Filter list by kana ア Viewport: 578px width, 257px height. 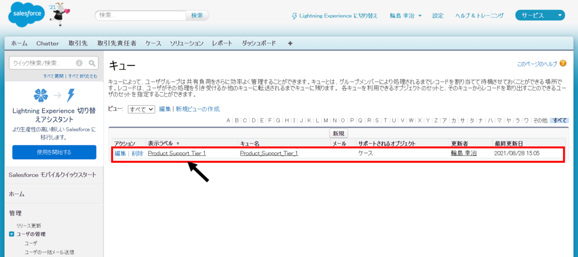pos(445,120)
